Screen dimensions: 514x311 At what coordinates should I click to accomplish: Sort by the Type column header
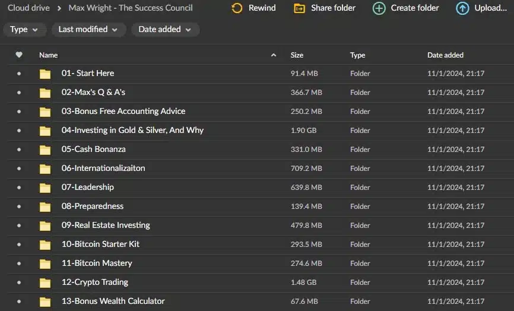click(x=358, y=55)
